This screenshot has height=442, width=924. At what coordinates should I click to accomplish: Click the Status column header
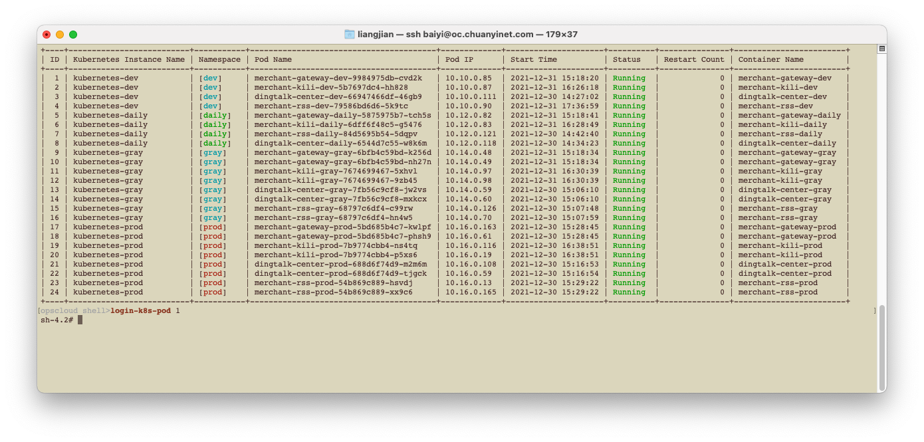pos(627,59)
